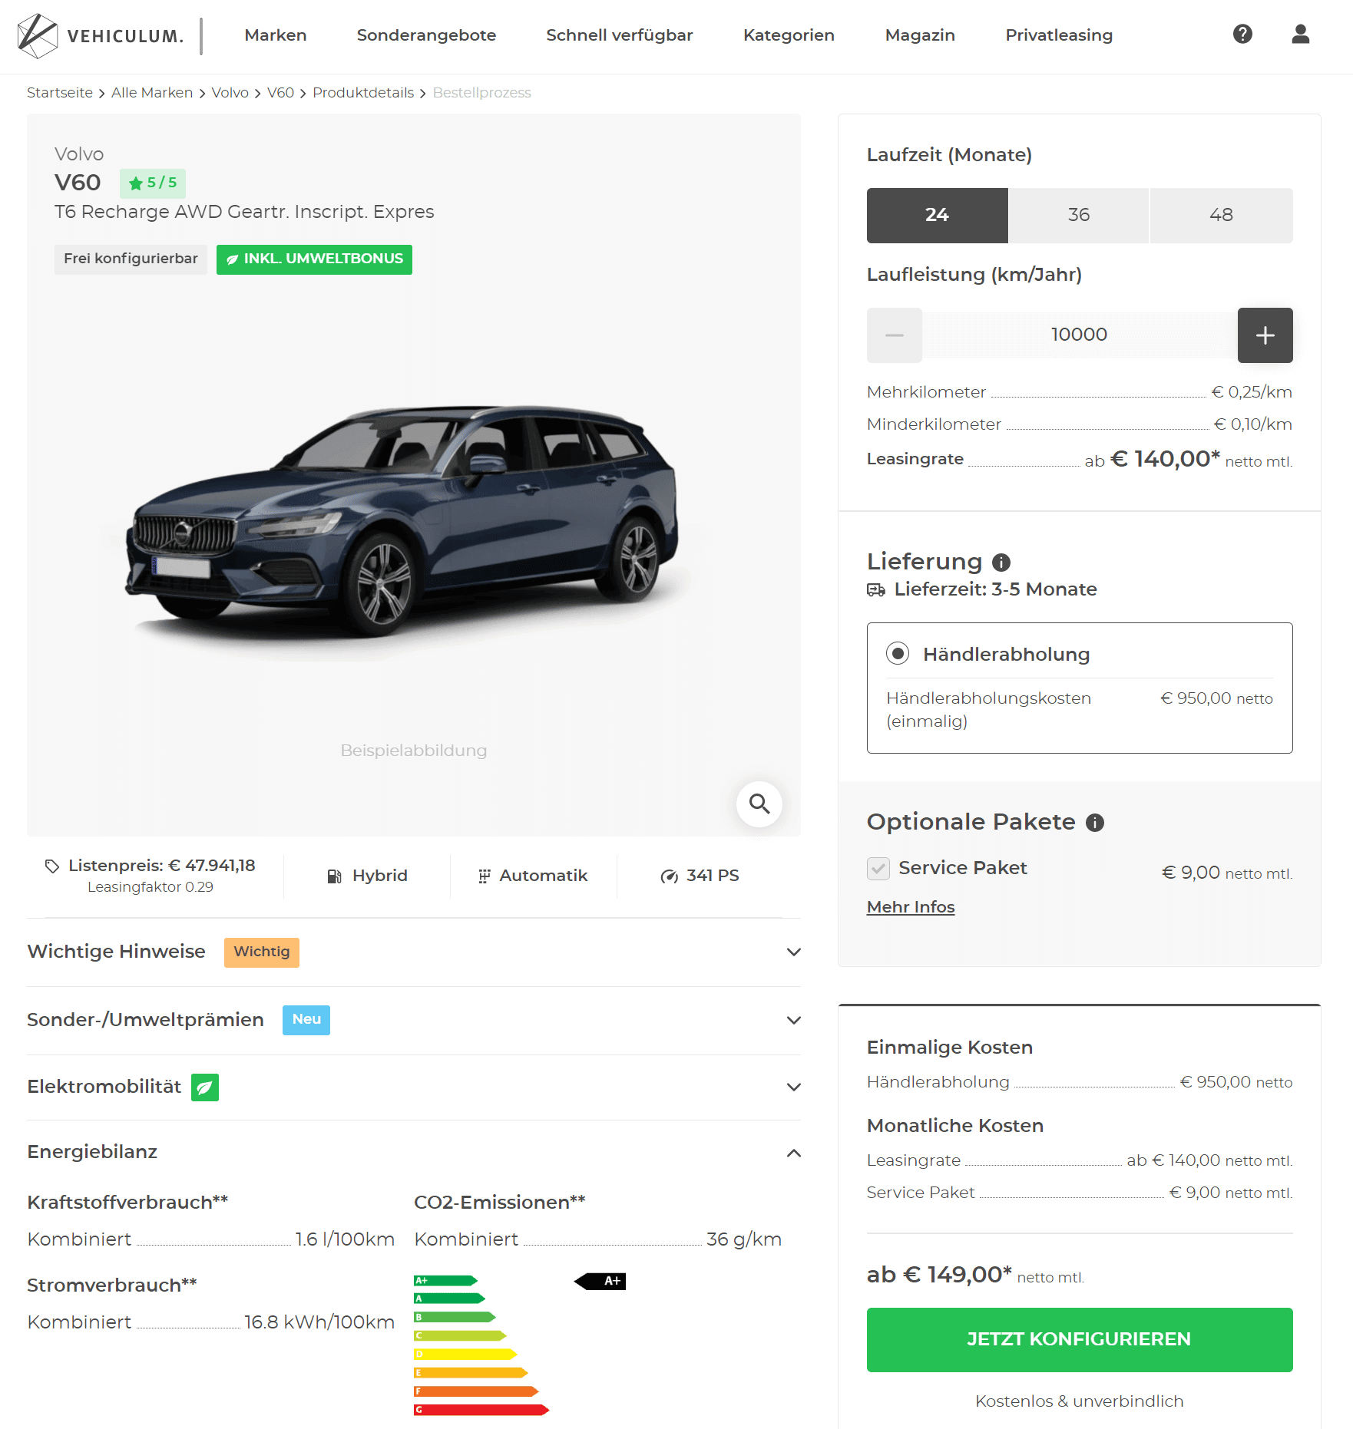
Task: Click the gearshift Automatik icon
Action: click(x=484, y=876)
